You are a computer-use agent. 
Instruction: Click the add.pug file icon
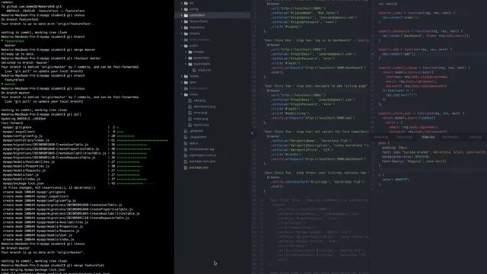(190, 100)
